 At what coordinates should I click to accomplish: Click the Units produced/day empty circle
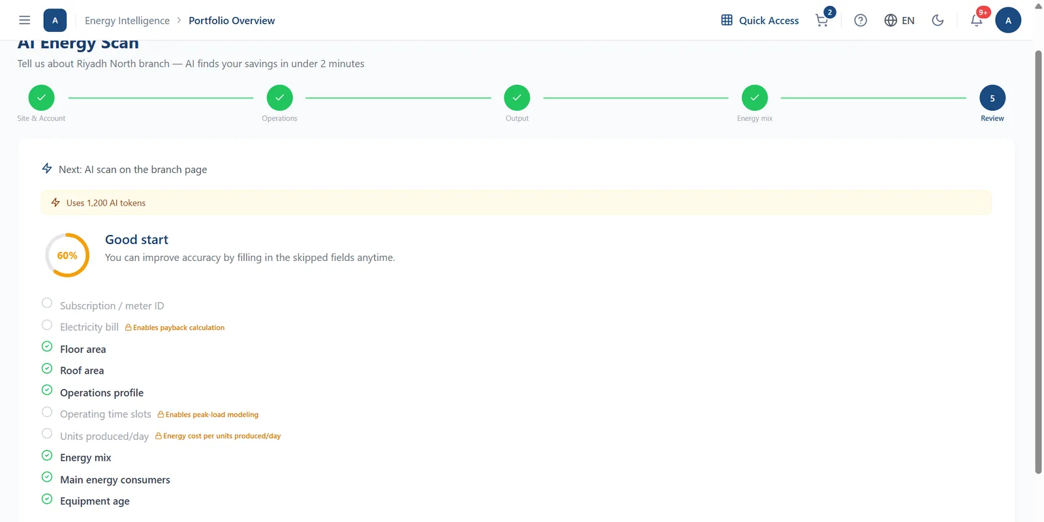click(x=47, y=433)
